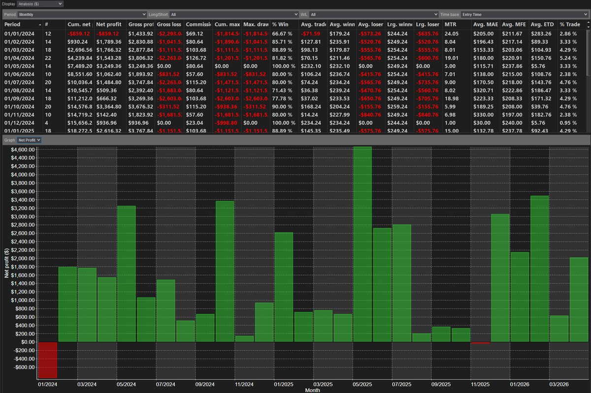The height and width of the screenshot is (393, 591).
Task: Click the % Win column header
Action: click(285, 24)
